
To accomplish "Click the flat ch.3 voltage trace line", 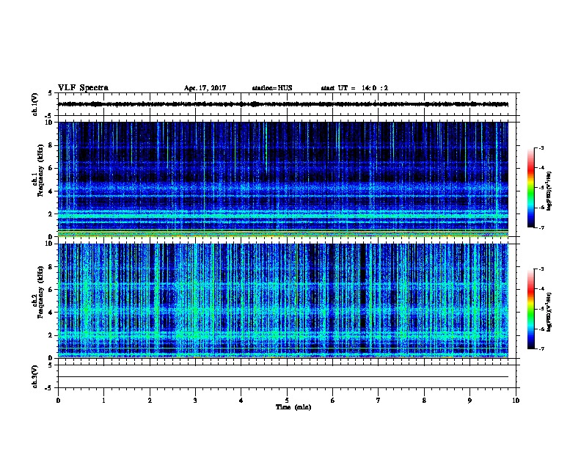I will [283, 377].
